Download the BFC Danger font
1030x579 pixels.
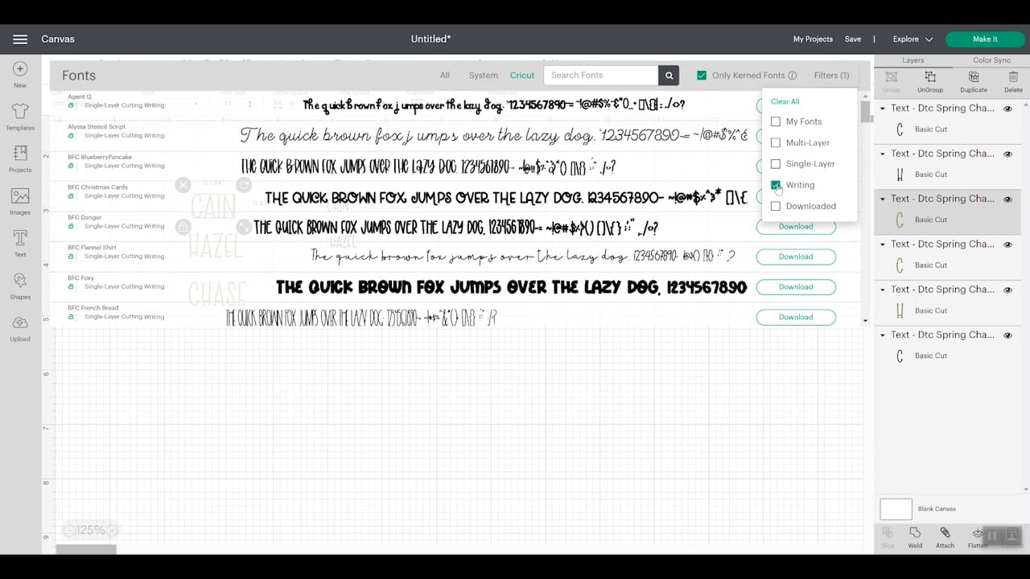click(x=796, y=227)
